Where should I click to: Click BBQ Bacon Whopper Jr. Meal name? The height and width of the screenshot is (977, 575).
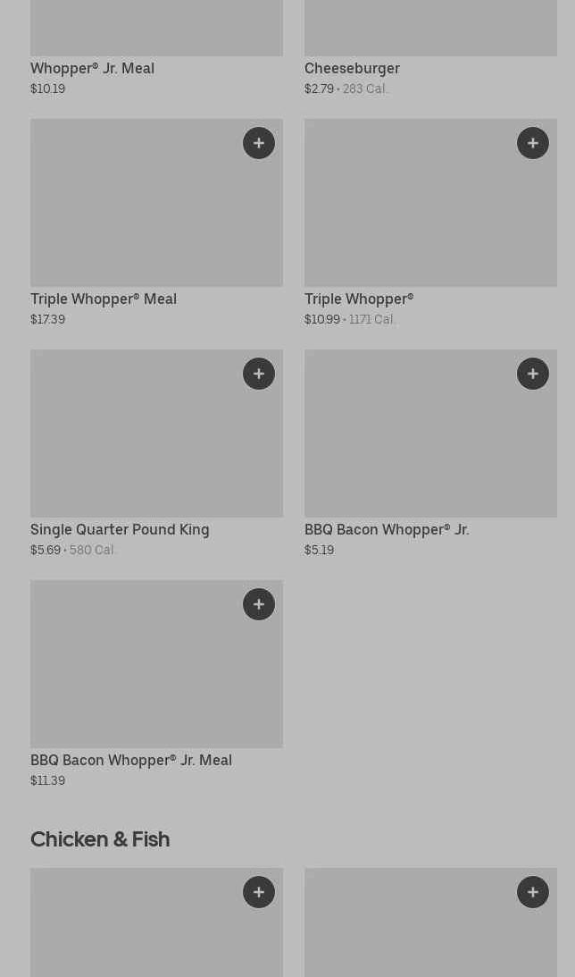click(131, 760)
